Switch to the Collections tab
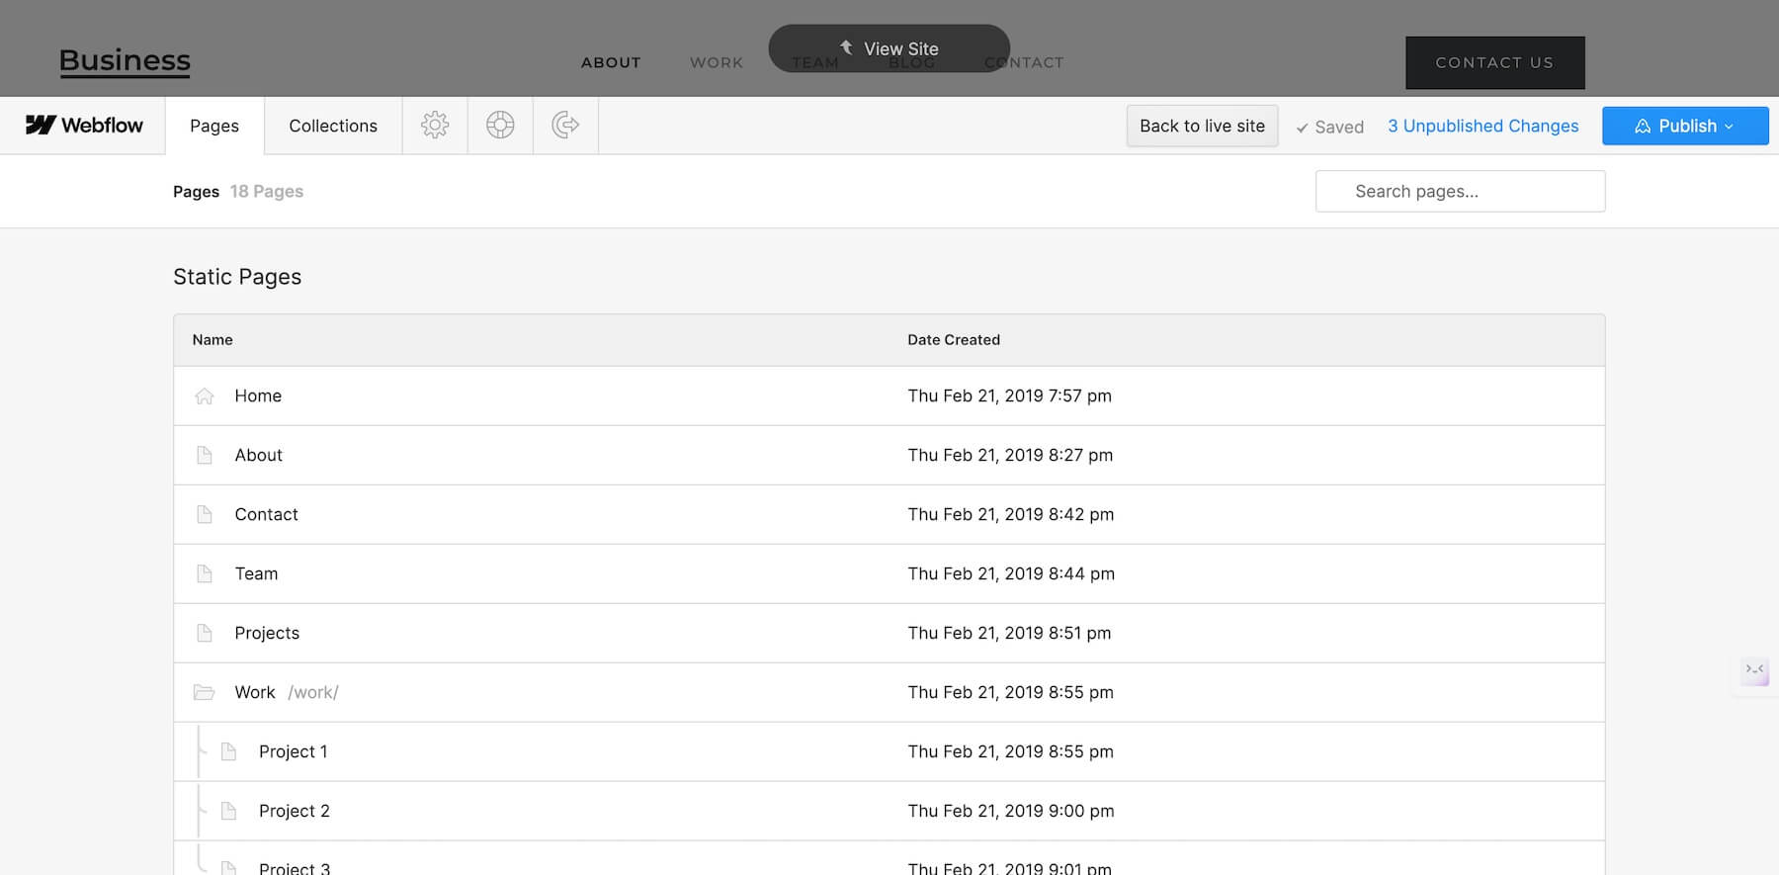Image resolution: width=1779 pixels, height=875 pixels. click(x=333, y=126)
